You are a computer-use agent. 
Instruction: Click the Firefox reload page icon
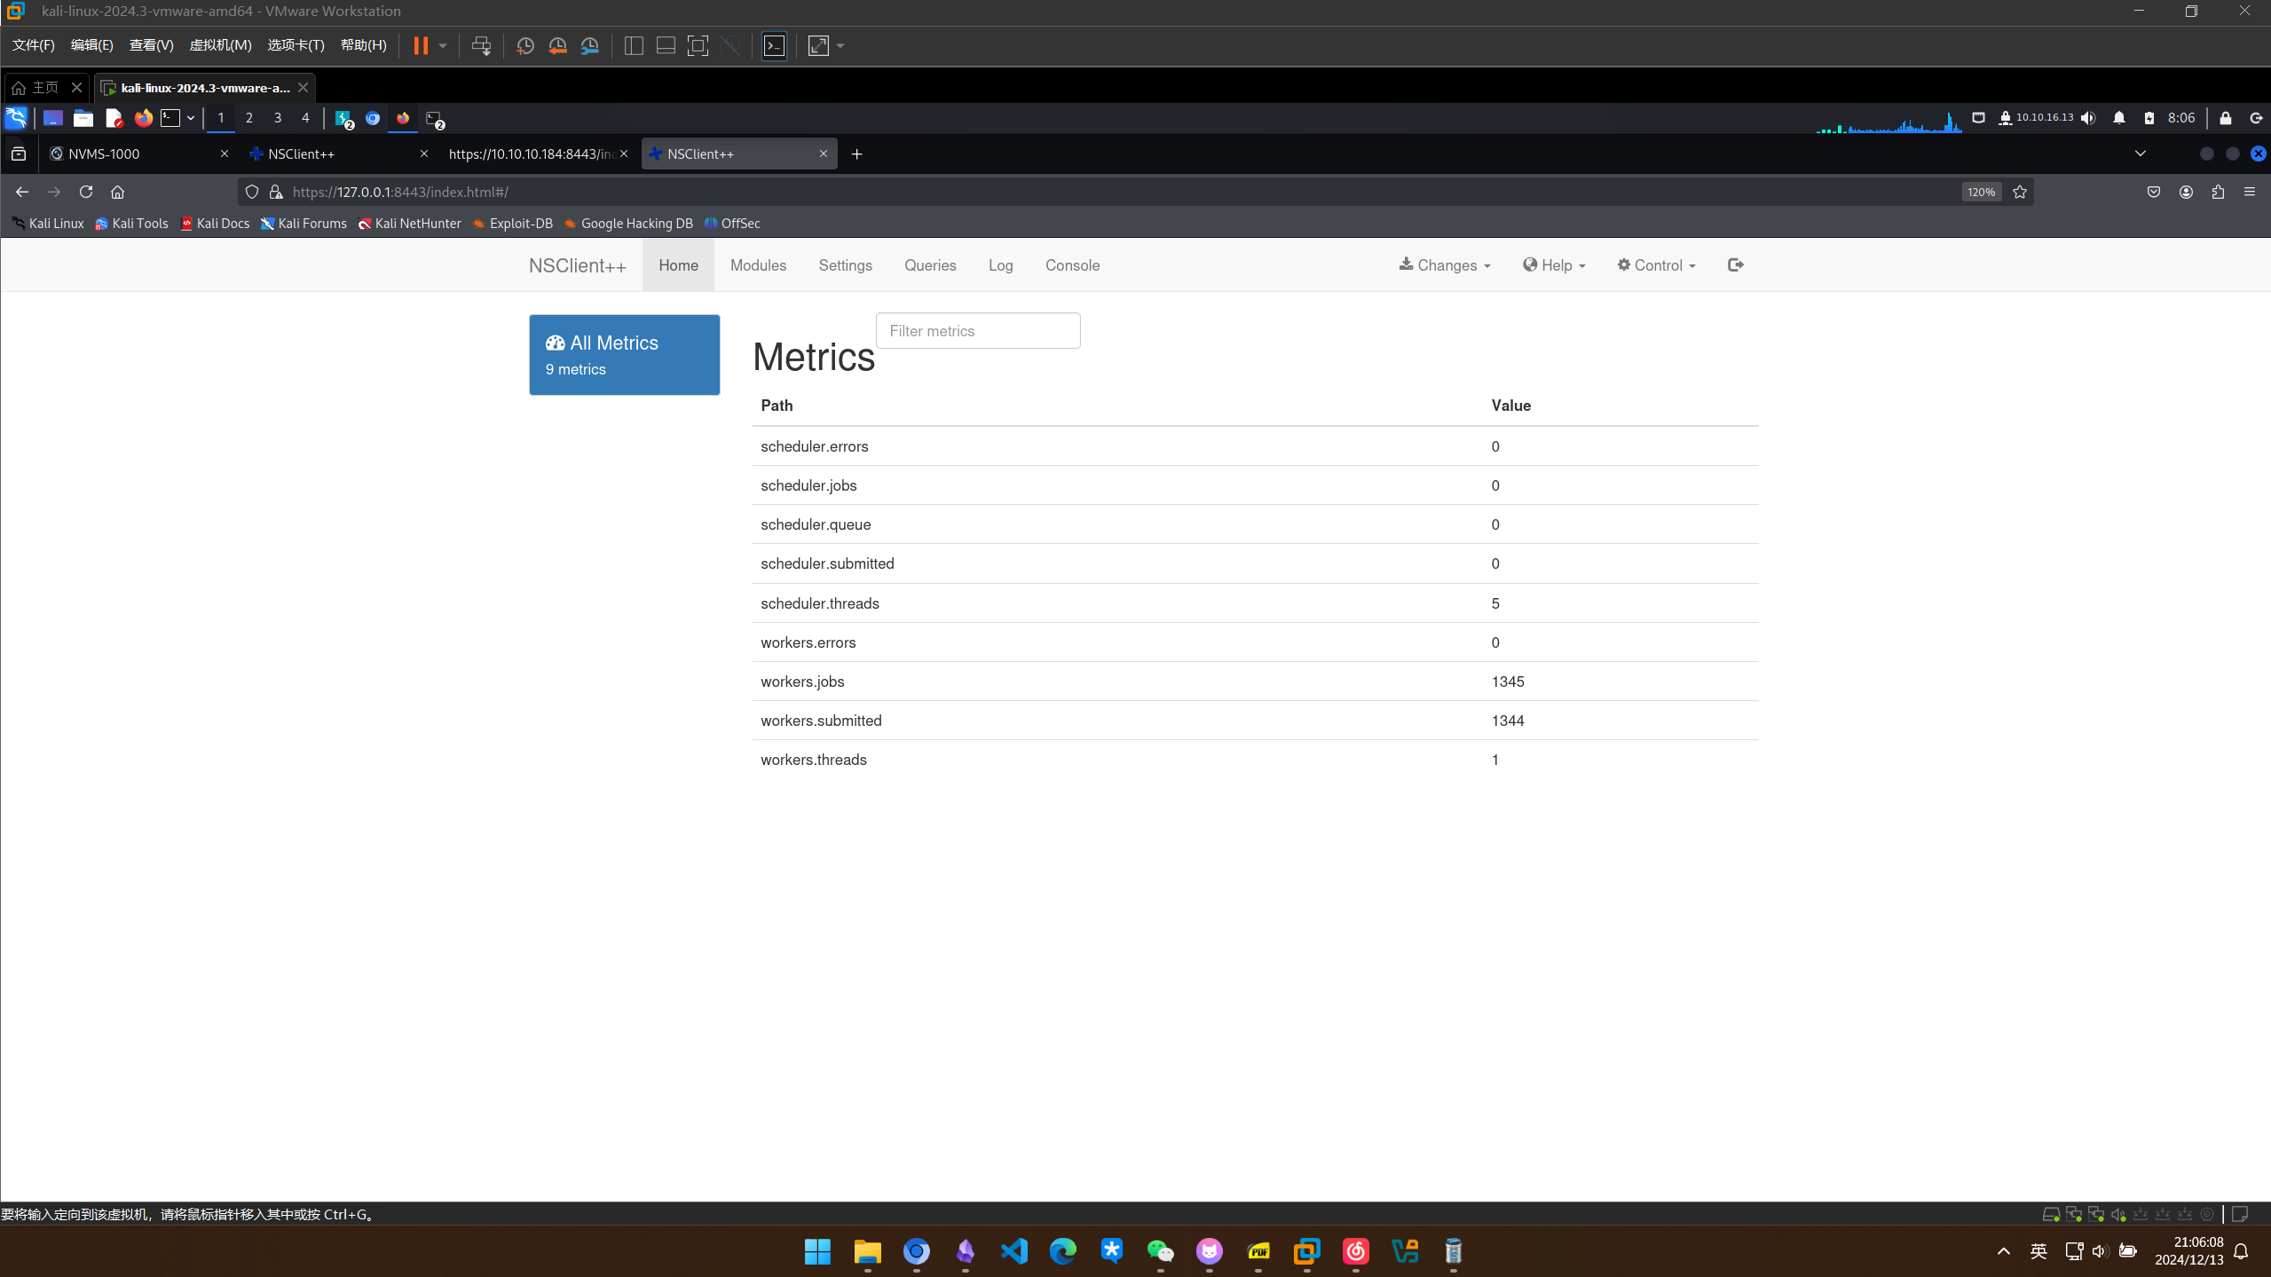point(86,192)
